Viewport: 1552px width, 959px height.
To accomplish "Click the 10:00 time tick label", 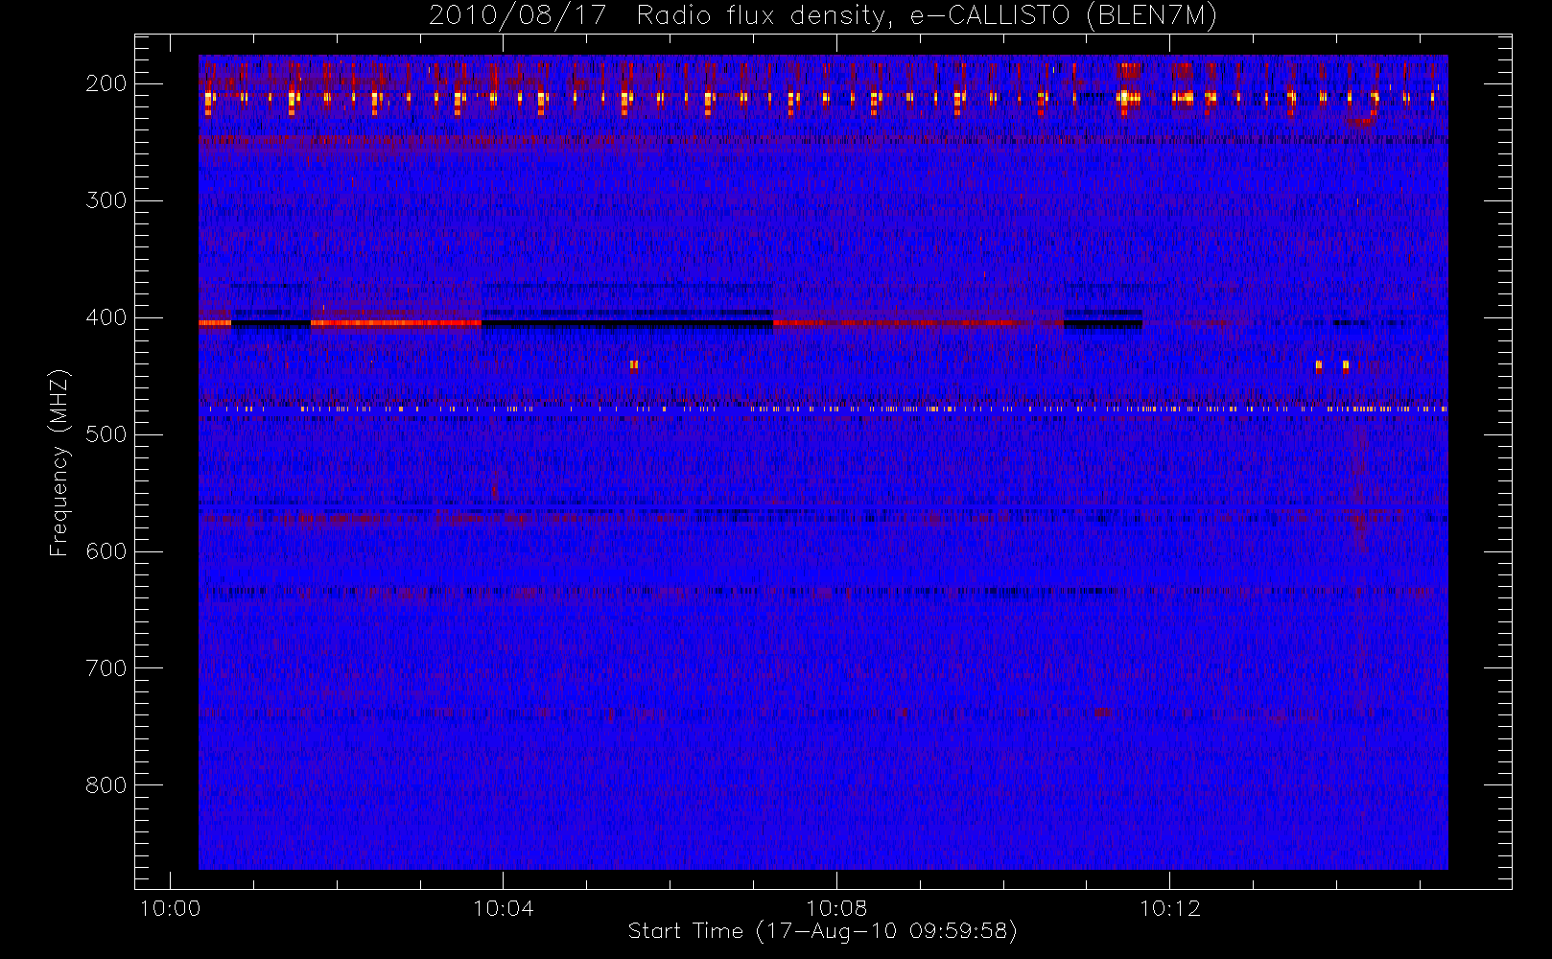I will (x=171, y=908).
